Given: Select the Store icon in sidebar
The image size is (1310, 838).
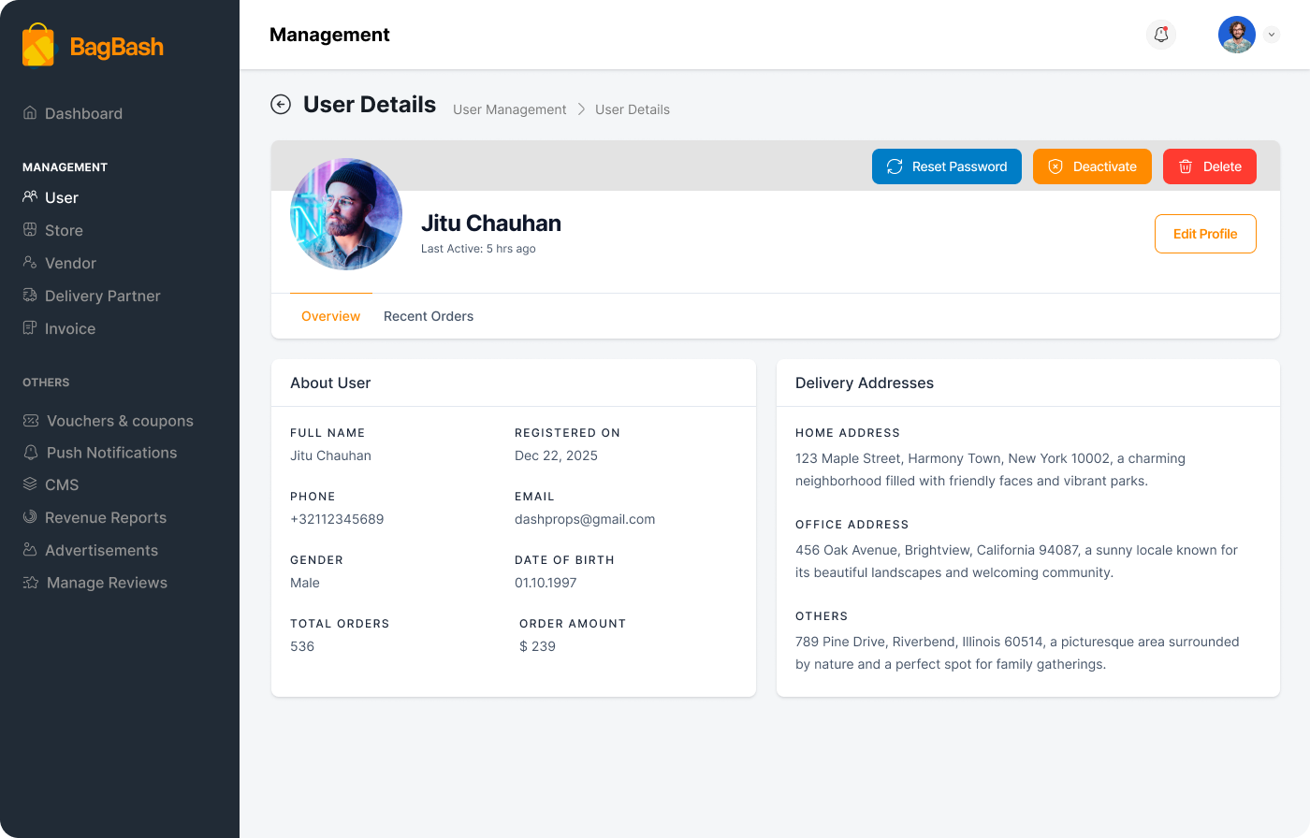Looking at the screenshot, I should 30,230.
